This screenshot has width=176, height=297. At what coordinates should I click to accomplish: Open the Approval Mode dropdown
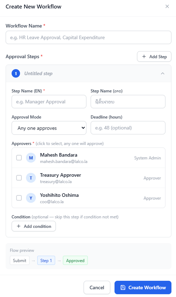49,128
